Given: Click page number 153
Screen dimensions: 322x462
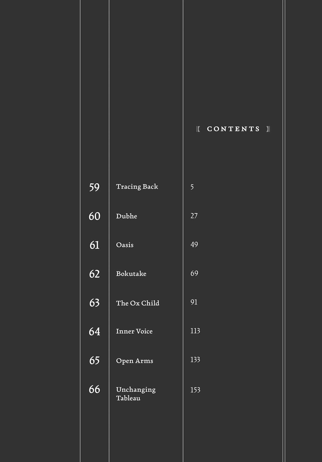Looking at the screenshot, I should 195,390.
